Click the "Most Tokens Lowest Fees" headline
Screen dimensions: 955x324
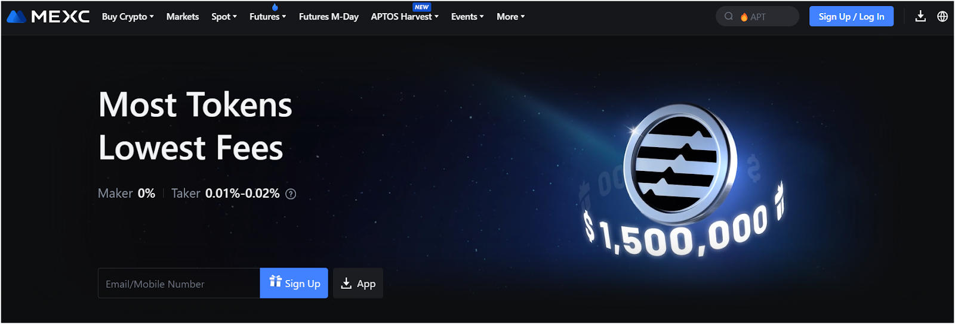(195, 126)
